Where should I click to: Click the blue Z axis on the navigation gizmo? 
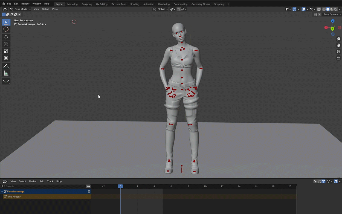point(333,21)
